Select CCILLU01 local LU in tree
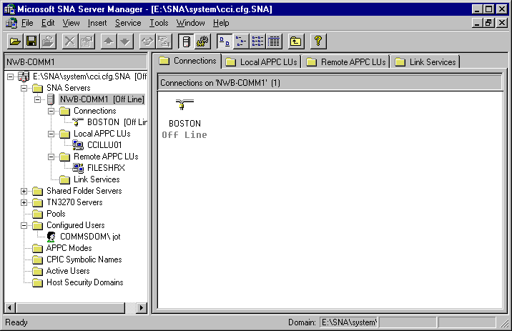This screenshot has height=331, width=512. (105, 145)
